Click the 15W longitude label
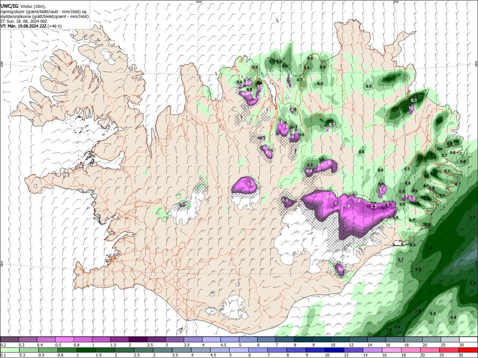The height and width of the screenshot is (358, 478). tap(396, 2)
